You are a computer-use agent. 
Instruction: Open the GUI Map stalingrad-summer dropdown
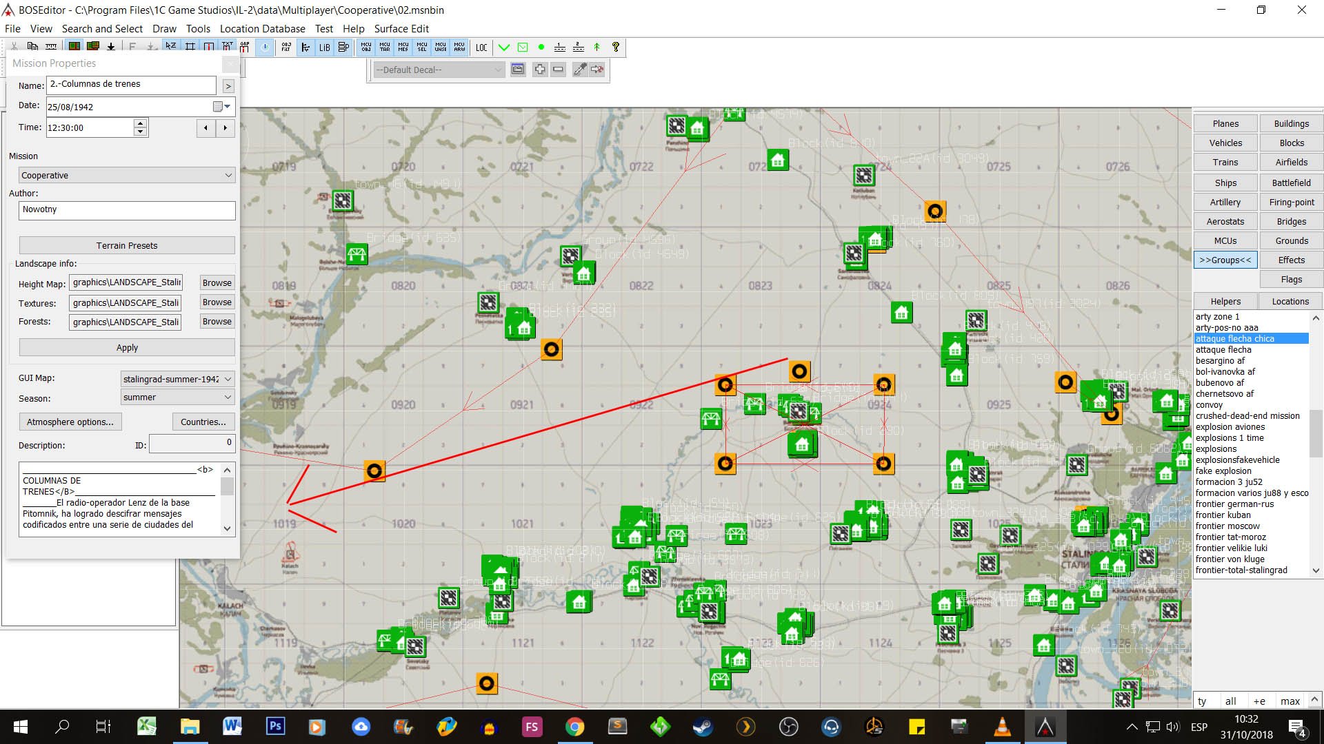click(x=177, y=379)
